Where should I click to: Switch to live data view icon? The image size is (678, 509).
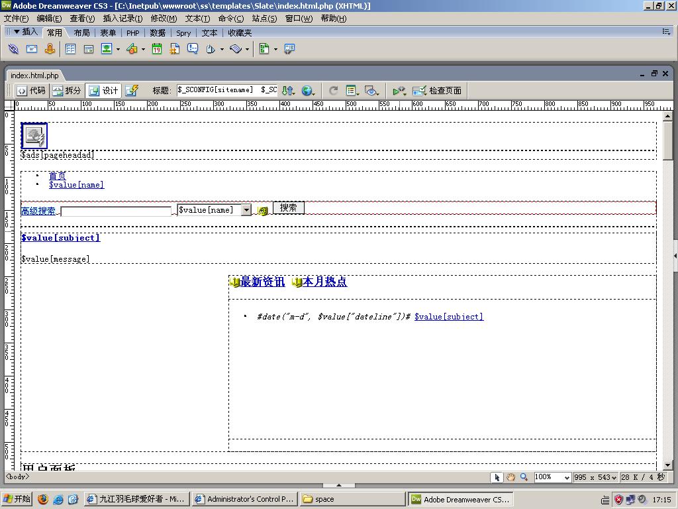[132, 90]
